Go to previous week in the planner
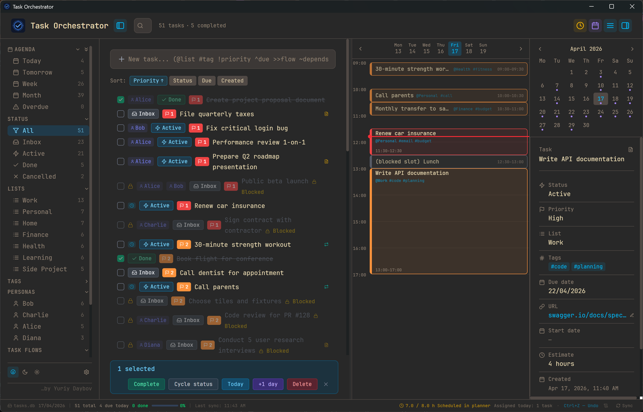 click(360, 49)
